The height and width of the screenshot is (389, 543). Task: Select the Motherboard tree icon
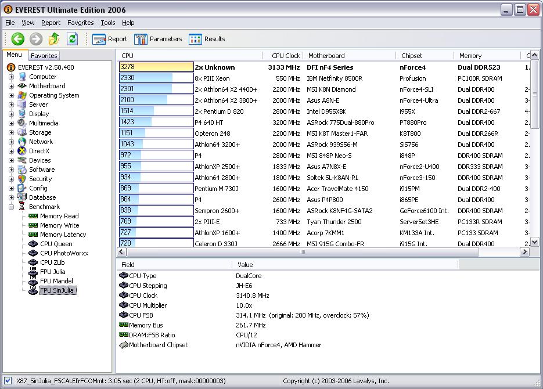point(22,86)
